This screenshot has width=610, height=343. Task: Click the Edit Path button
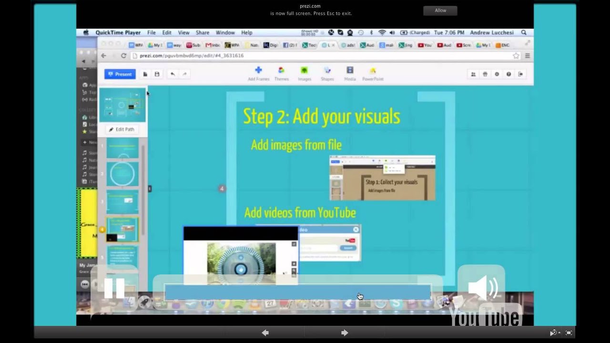click(122, 129)
